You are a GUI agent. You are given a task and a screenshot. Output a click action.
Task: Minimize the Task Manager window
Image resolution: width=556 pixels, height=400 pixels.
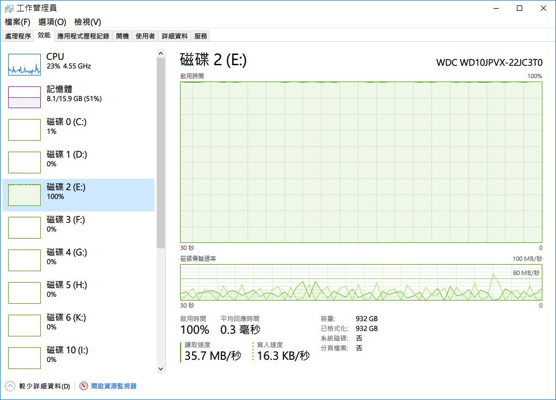[x=496, y=8]
